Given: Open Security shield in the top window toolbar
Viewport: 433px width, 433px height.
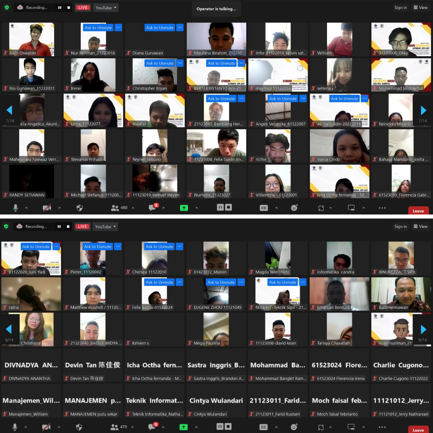Looking at the screenshot, I should pyautogui.click(x=79, y=208).
